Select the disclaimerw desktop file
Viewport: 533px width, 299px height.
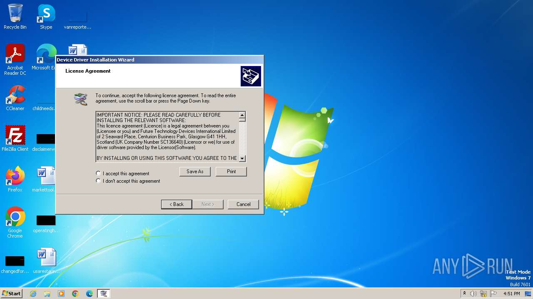(44, 141)
